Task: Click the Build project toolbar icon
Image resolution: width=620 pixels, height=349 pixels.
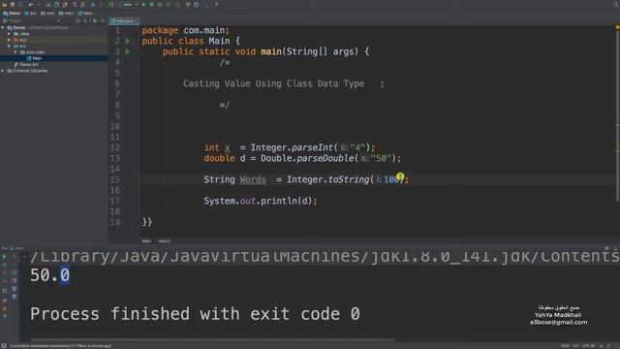Action: click(111, 4)
